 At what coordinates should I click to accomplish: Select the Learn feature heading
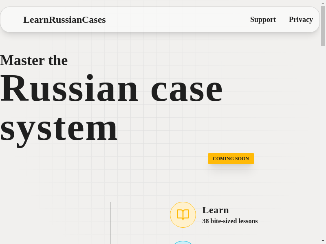pos(216,210)
